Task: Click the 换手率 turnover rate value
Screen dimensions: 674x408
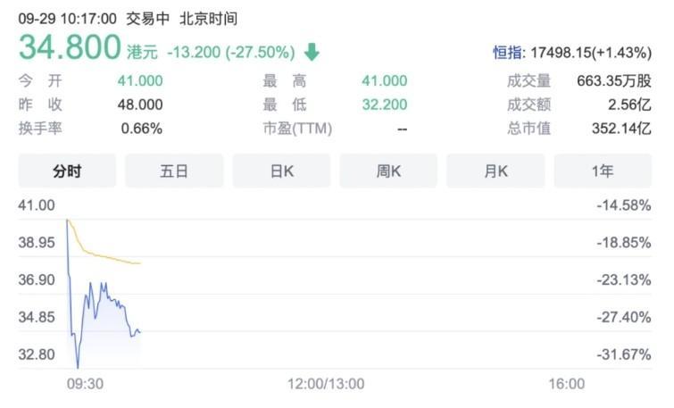Action: pyautogui.click(x=141, y=129)
